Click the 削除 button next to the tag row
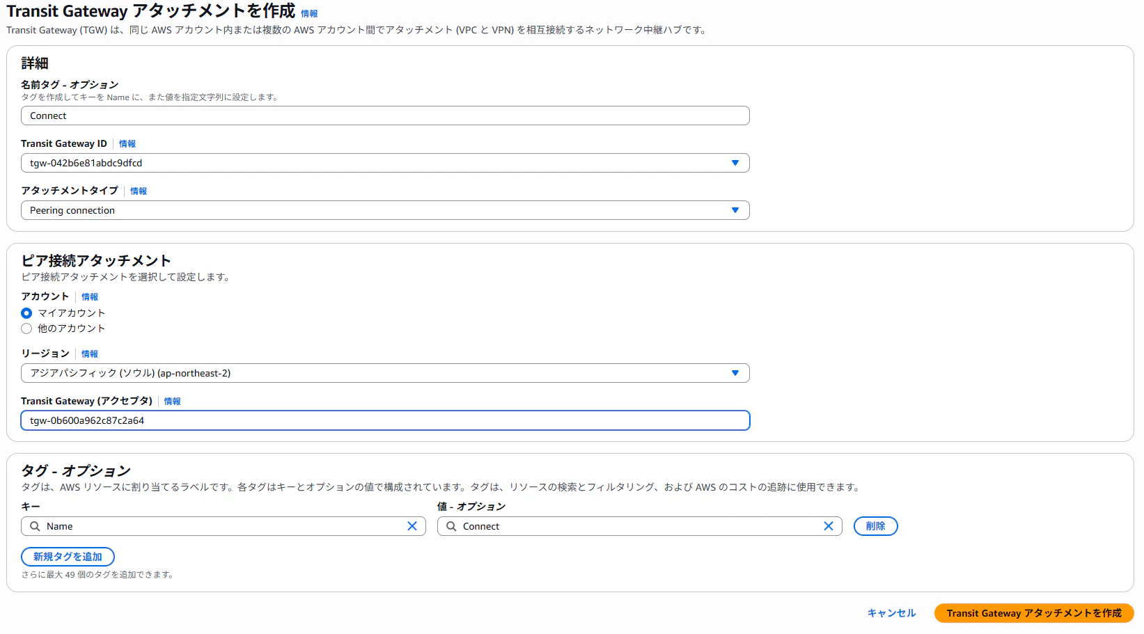 [875, 526]
